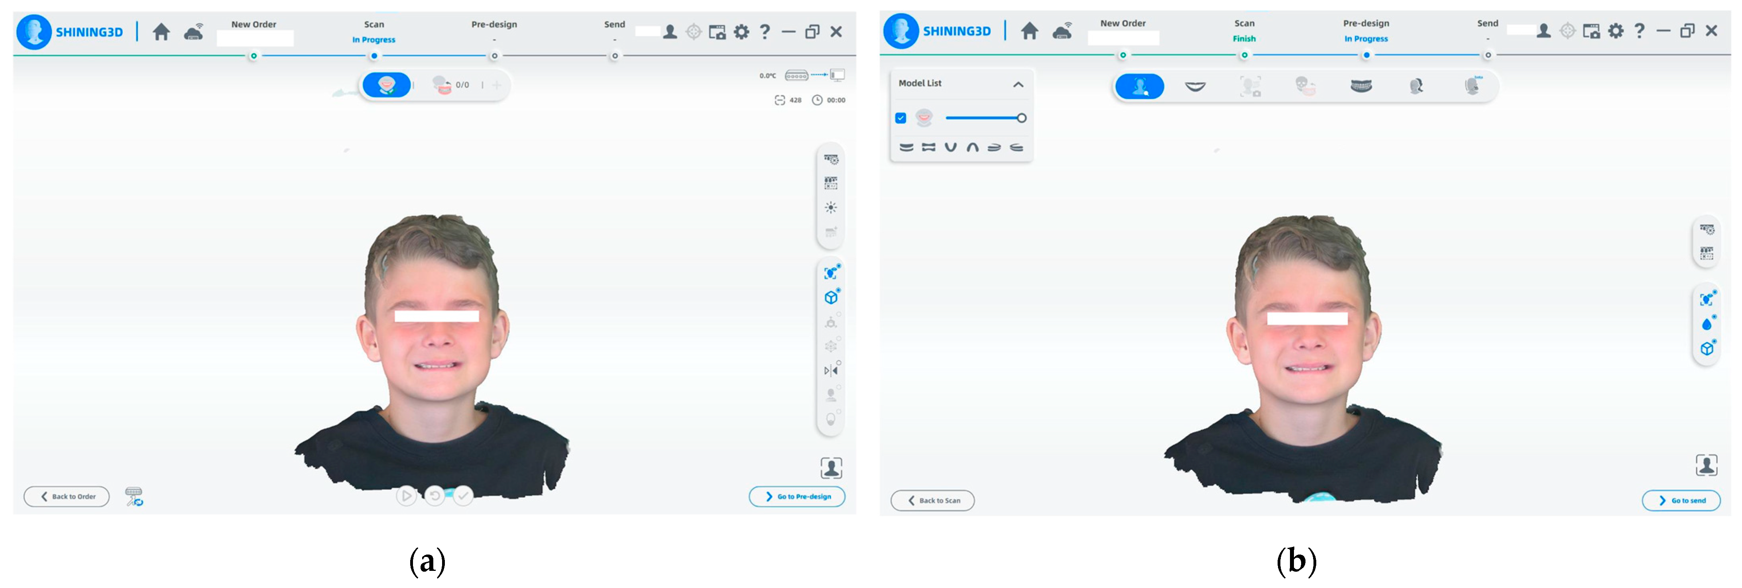
Task: Click the sun brightness icon
Action: 830,208
